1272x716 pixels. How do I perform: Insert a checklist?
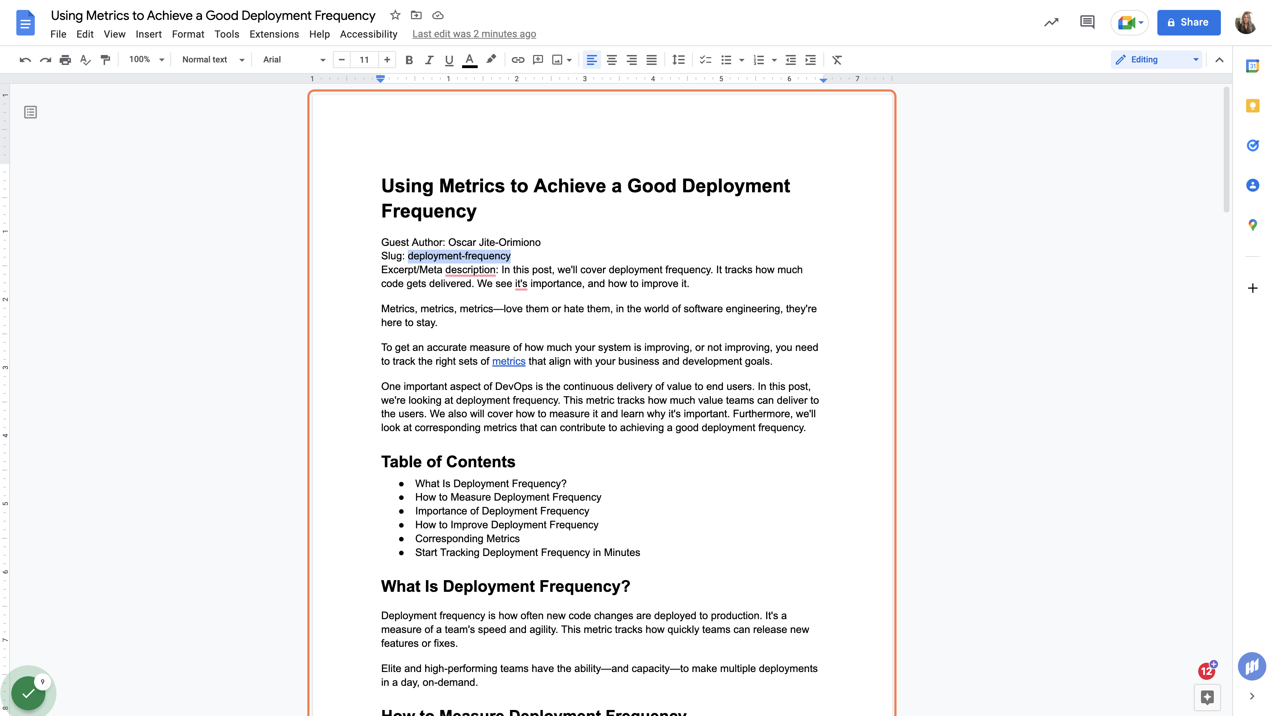pos(706,60)
